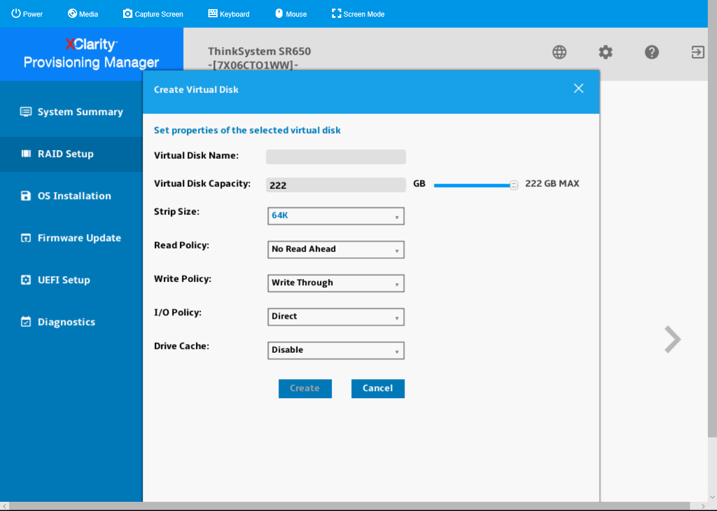Click the Screen Mode fullscreen icon
Viewport: 717px width, 511px height.
pos(337,13)
